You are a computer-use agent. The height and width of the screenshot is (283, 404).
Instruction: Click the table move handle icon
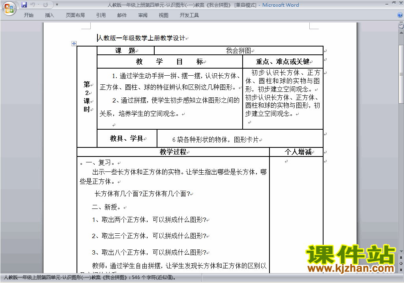click(74, 43)
